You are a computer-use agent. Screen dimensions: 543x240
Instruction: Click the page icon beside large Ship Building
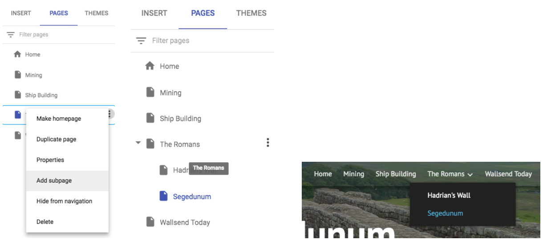pos(151,118)
